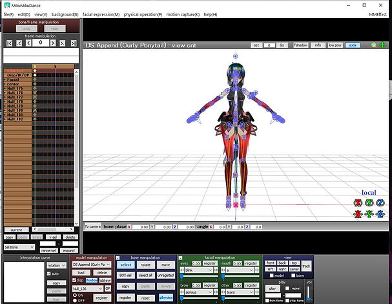Viewport: 392px width, 304px height.
Task: Check the stop flame checkbox
Action: pyautogui.click(x=287, y=301)
